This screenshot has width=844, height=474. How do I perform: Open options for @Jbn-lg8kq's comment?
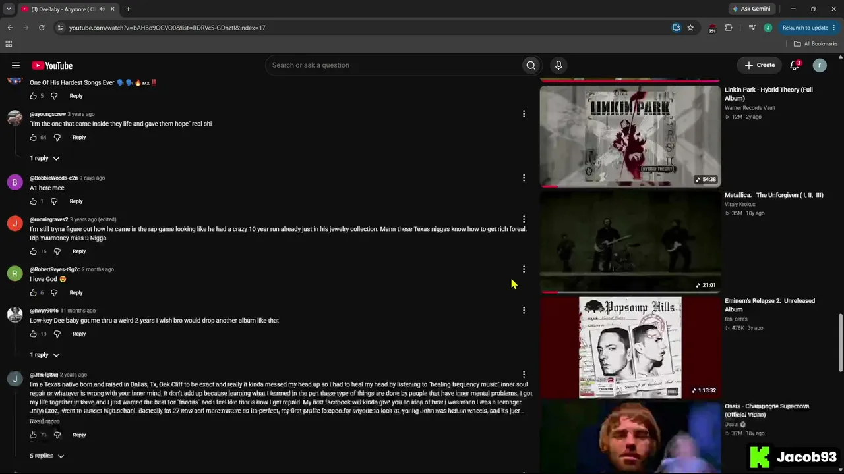(x=524, y=375)
